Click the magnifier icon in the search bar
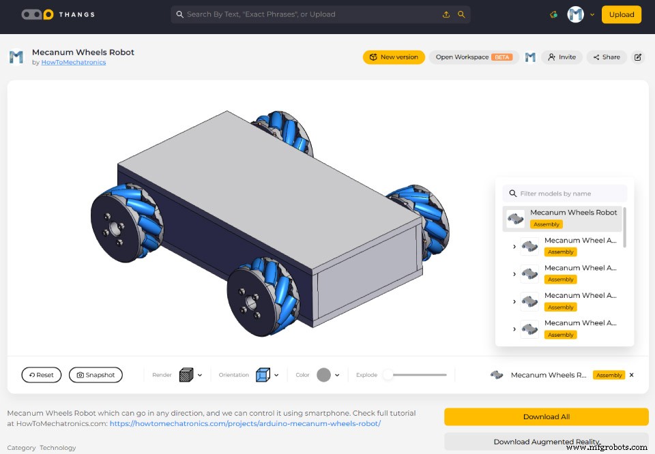This screenshot has height=454, width=655. click(x=463, y=14)
